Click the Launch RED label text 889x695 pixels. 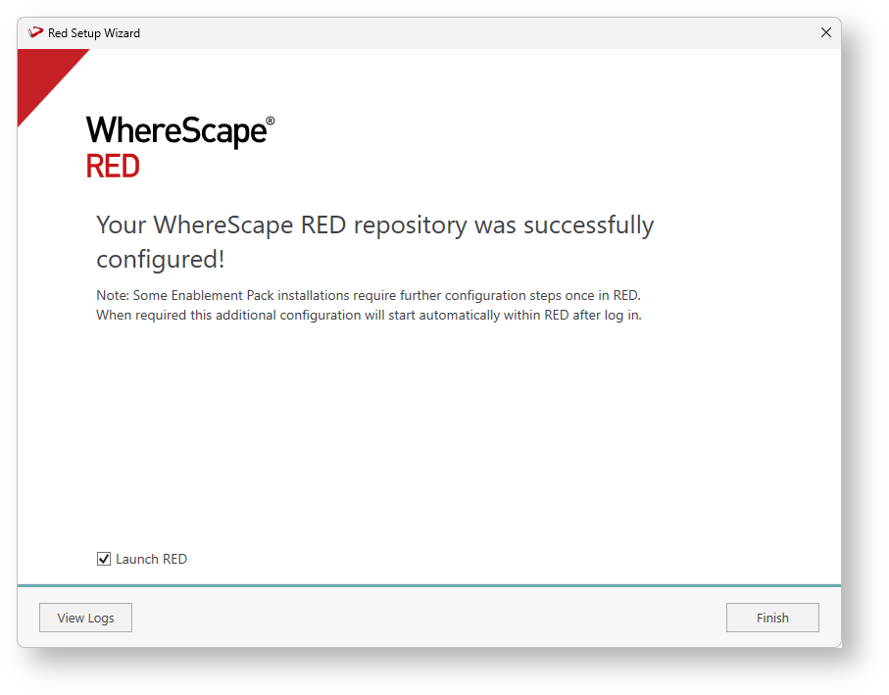[151, 559]
